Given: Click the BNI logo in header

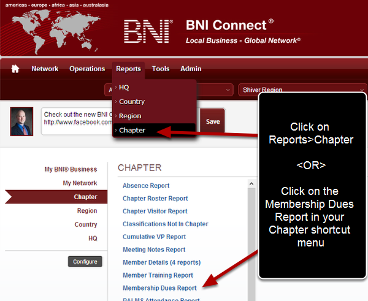Looking at the screenshot, I should [x=148, y=32].
